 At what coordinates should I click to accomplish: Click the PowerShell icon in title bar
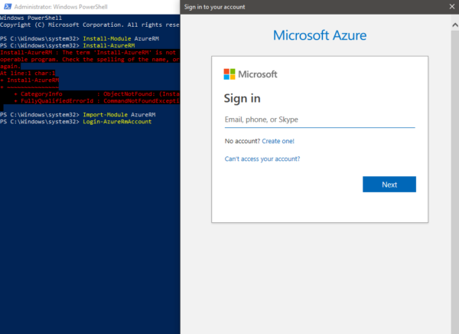8,6
